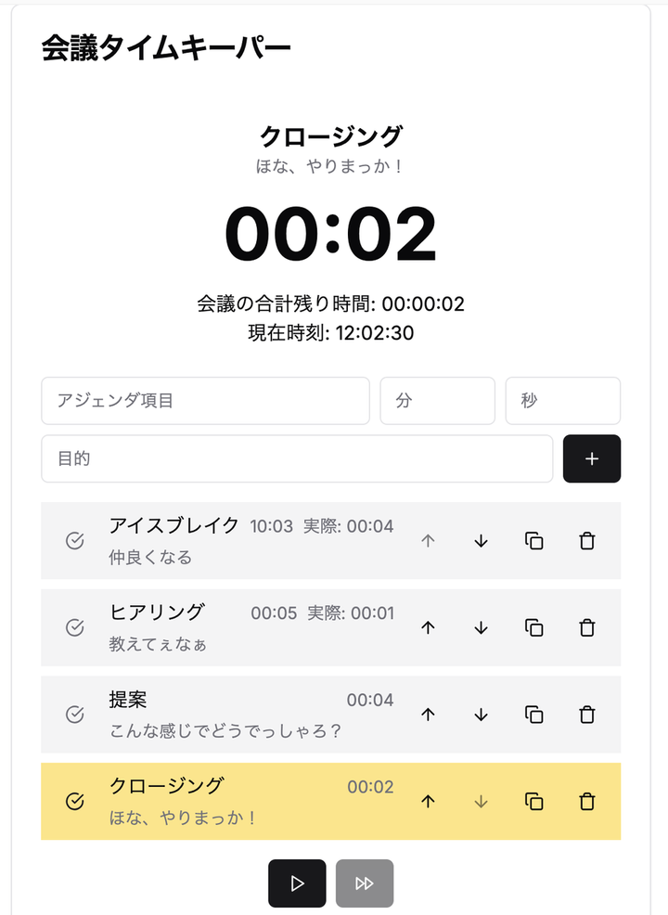Delete the クロージング agenda item
Screen dimensions: 668x915
pos(586,802)
